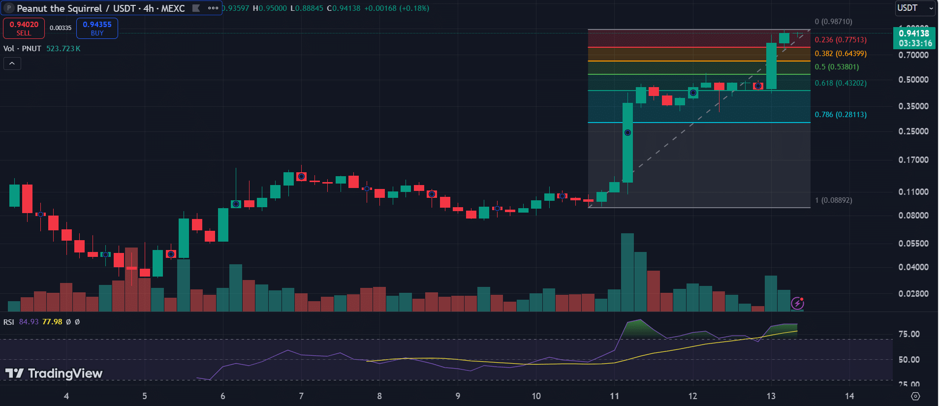Viewport: 939px width, 406px height.
Task: Click the flag icon next to MEXC
Action: [196, 8]
